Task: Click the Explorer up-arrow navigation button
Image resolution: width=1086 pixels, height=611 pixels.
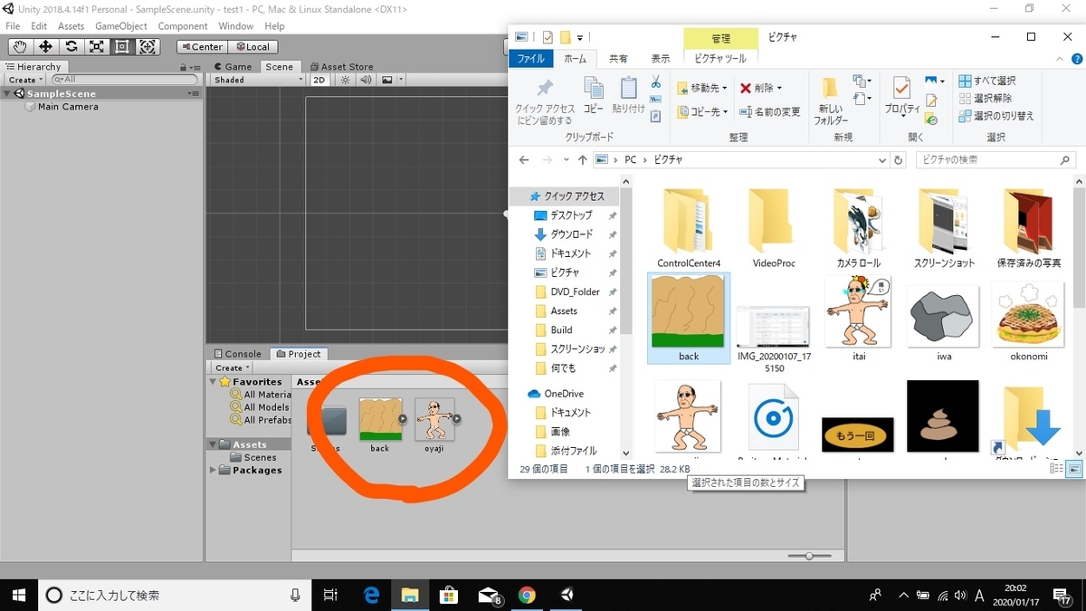Action: point(583,159)
